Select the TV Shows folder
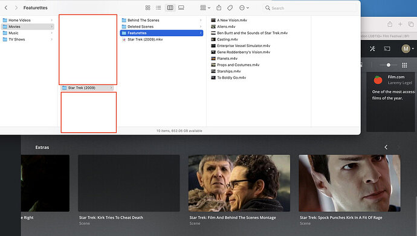This screenshot has height=236, width=417. pyautogui.click(x=28, y=39)
